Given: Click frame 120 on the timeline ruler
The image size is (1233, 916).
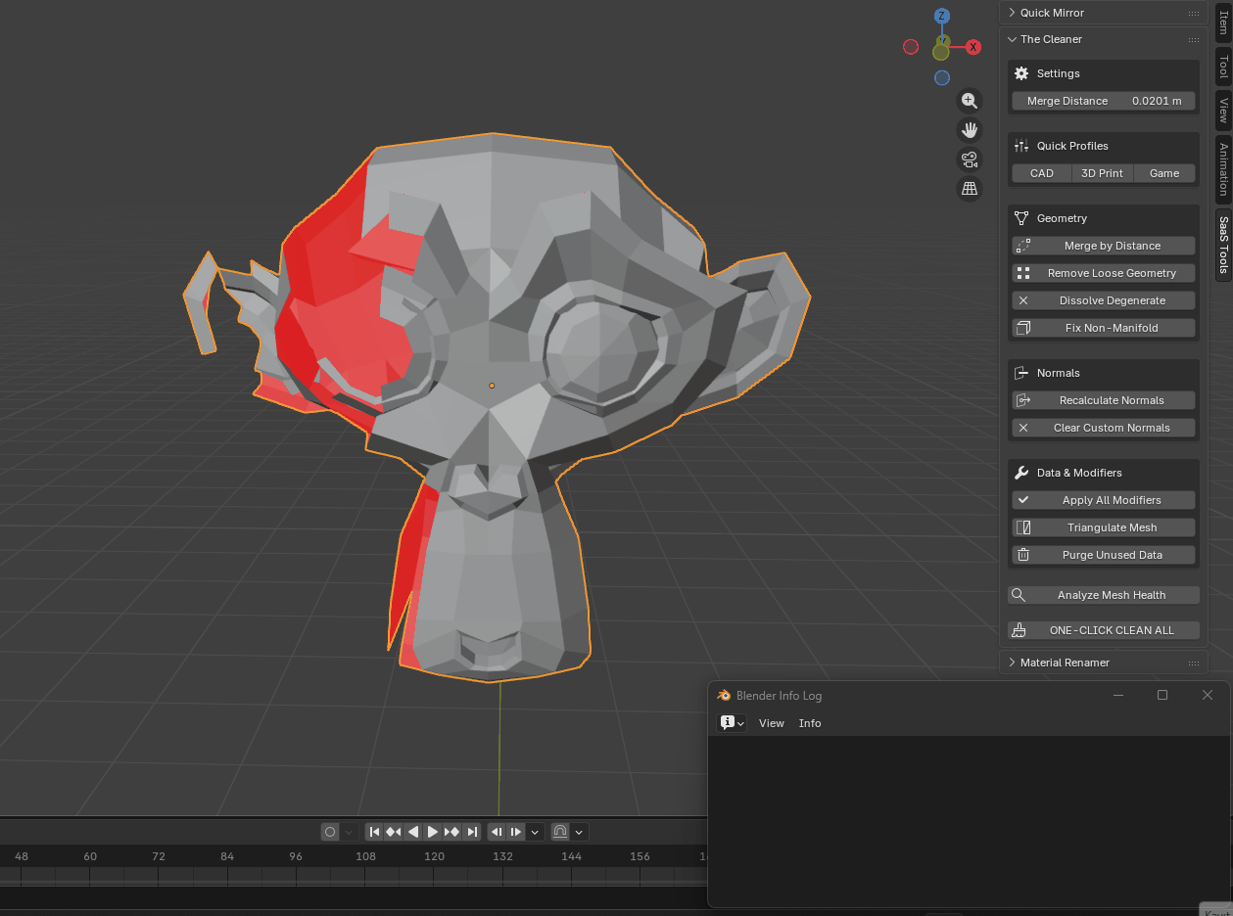Looking at the screenshot, I should (x=434, y=856).
